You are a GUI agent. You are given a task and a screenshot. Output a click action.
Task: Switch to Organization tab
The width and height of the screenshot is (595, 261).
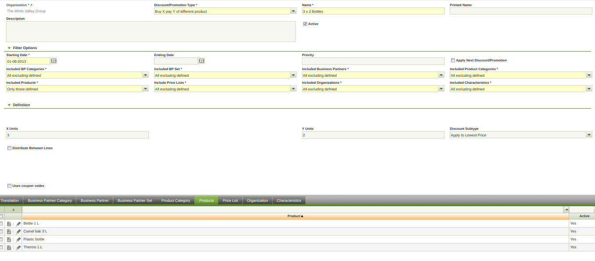pos(257,200)
